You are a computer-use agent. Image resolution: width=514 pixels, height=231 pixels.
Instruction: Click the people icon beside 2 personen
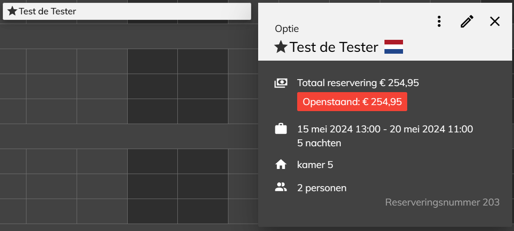[281, 187]
